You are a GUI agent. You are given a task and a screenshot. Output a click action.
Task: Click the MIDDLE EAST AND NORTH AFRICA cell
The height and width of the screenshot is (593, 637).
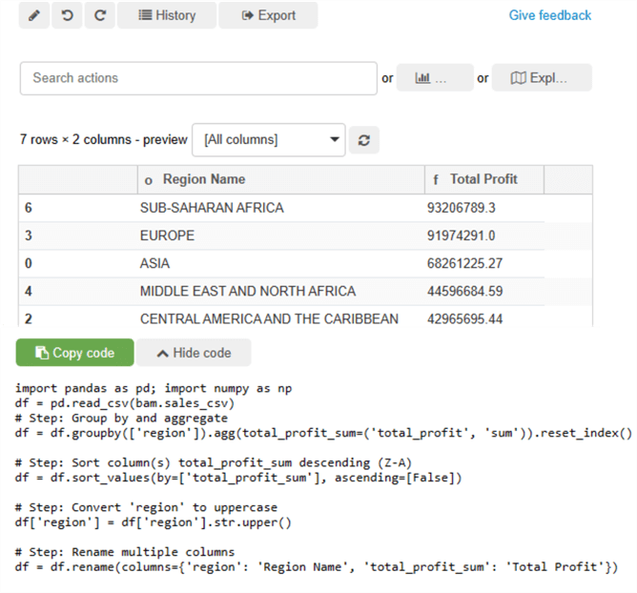[247, 291]
